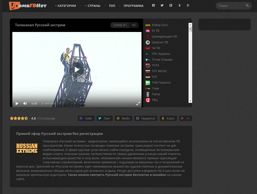Click the (13 голосов) vote count

tap(46, 118)
